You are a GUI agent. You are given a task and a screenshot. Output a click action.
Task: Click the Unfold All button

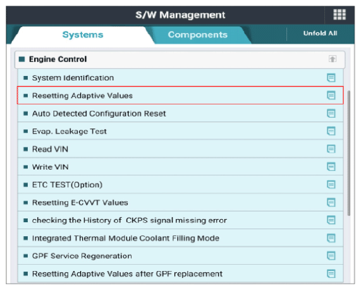320,34
